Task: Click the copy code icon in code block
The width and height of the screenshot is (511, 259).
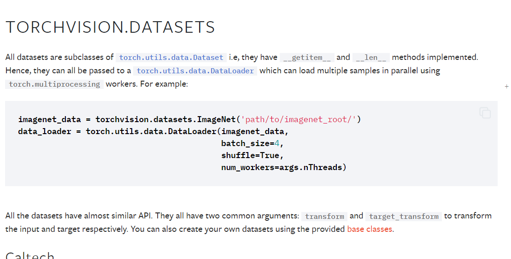Action: pyautogui.click(x=485, y=112)
